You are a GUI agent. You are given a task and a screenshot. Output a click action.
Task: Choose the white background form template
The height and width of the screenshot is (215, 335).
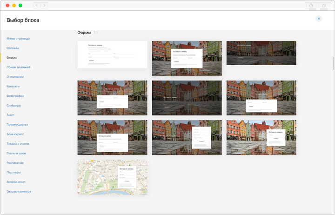pos(112,54)
